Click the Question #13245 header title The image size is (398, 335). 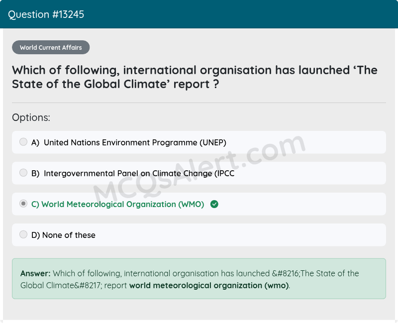click(46, 14)
